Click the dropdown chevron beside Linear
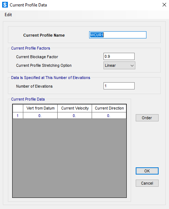 (x=132, y=66)
